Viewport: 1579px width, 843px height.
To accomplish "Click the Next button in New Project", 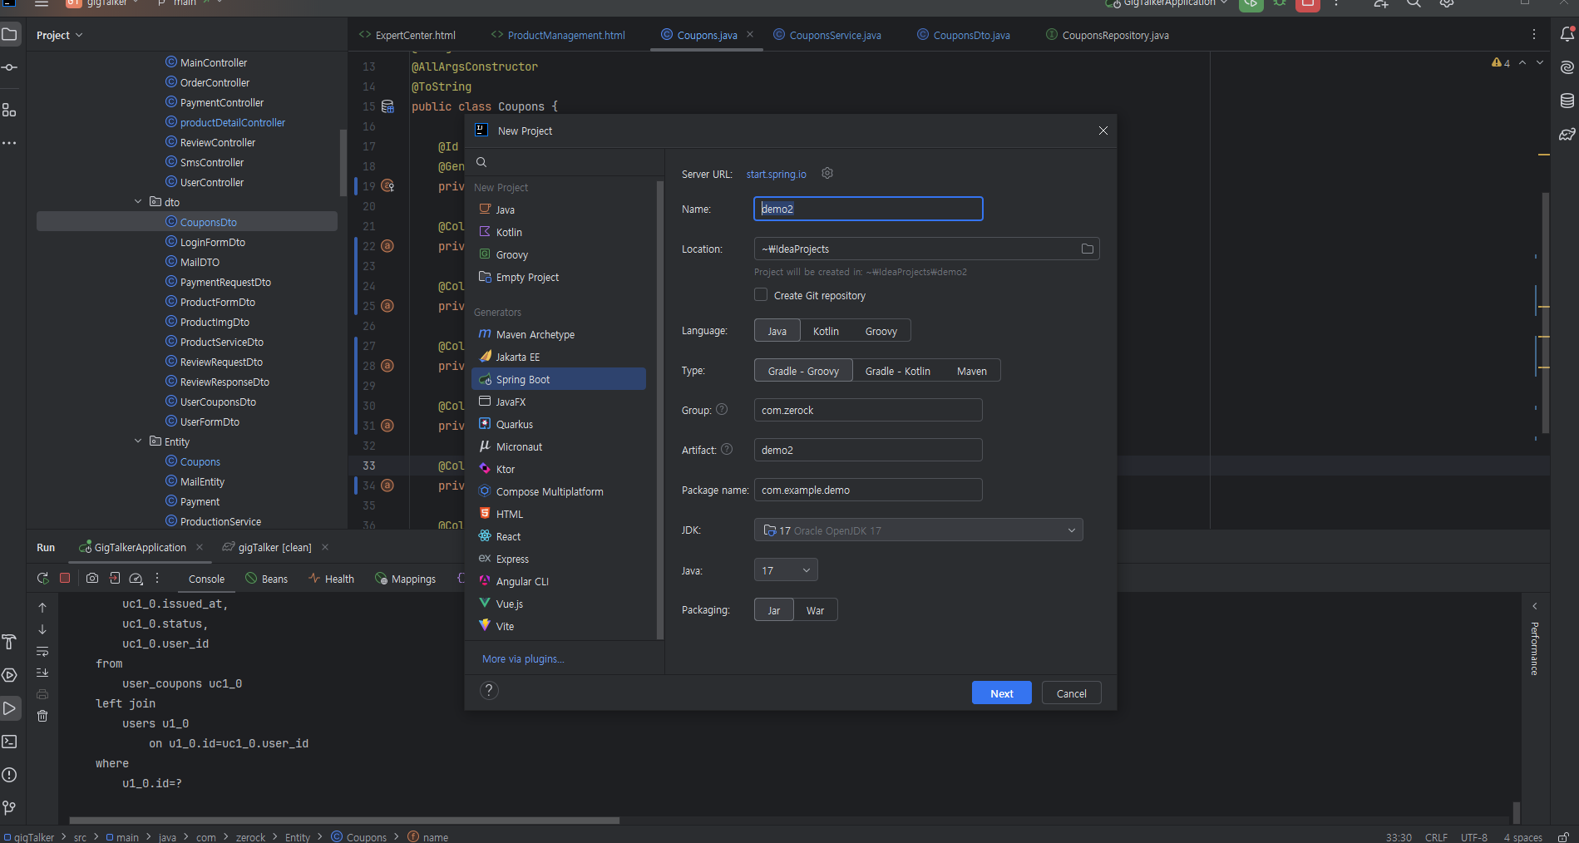I will (1001, 693).
